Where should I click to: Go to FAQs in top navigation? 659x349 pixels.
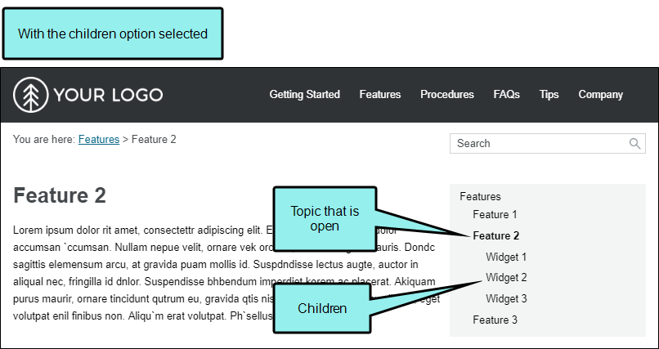click(506, 95)
